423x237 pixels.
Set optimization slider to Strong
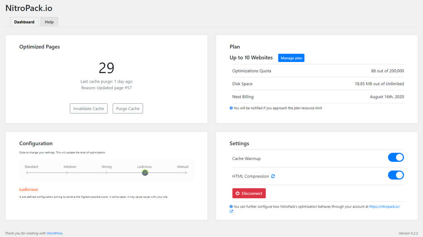click(107, 173)
